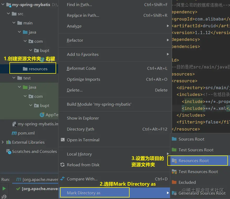
Task: Click the Reload from Disk icon
Action: pyautogui.click(x=62, y=165)
